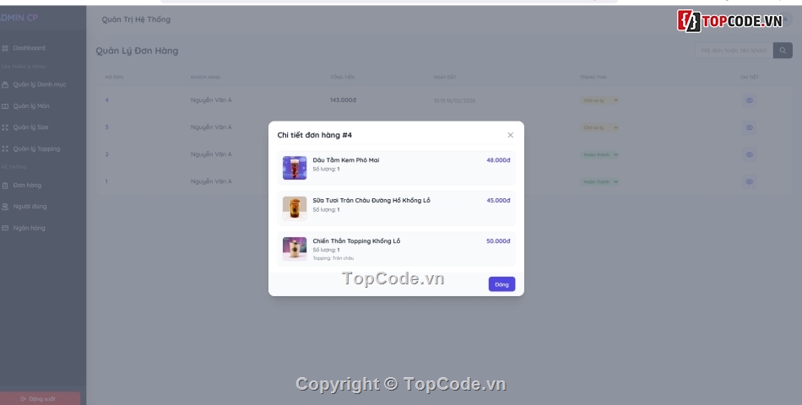Screen dimensions: 802x405
Task: Show order 1 details with eye icon
Action: (749, 181)
